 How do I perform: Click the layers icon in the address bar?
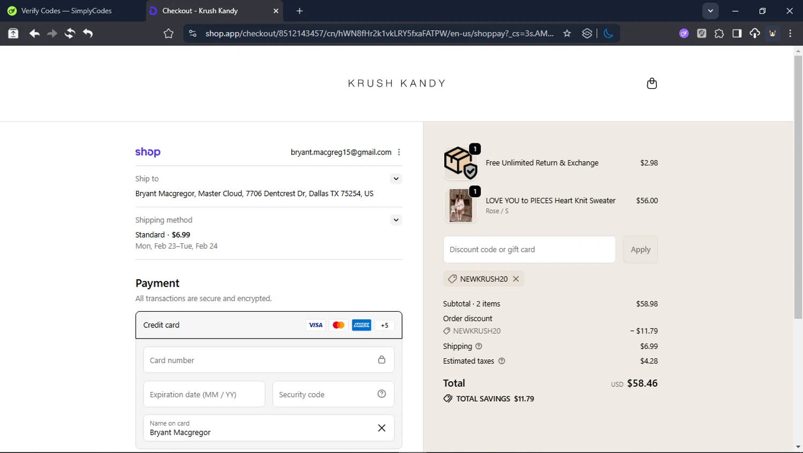(587, 33)
